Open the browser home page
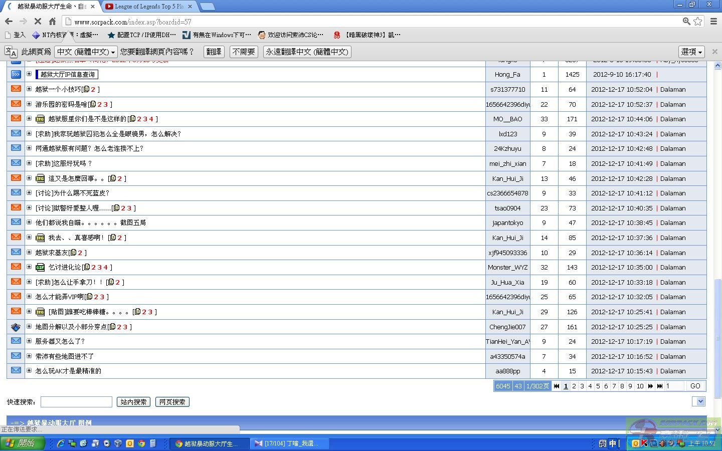This screenshot has height=451, width=722. (x=52, y=22)
